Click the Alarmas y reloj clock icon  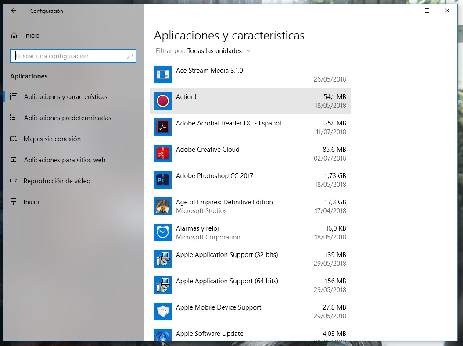tap(163, 232)
